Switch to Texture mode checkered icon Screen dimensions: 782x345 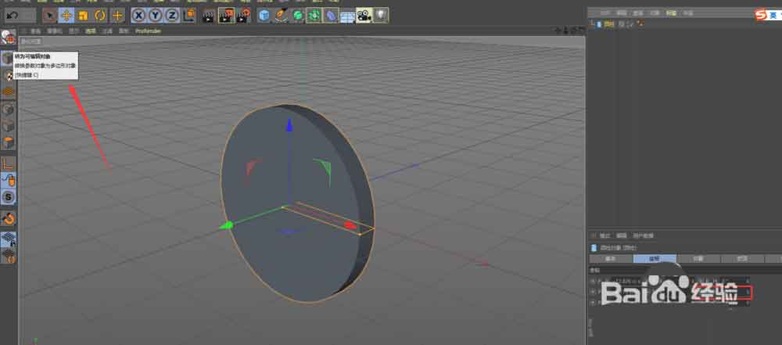[8, 75]
